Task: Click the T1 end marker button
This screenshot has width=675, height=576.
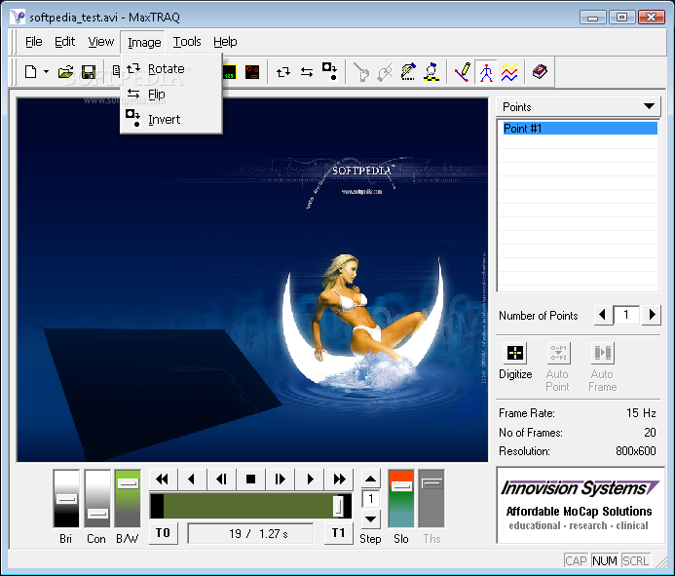Action: pos(338,533)
